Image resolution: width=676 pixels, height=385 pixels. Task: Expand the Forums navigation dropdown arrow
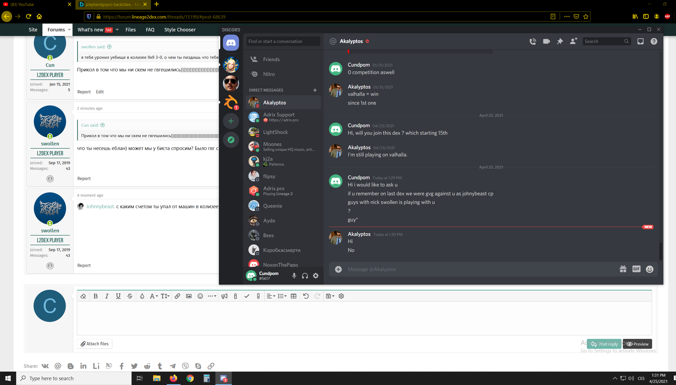pyautogui.click(x=69, y=30)
